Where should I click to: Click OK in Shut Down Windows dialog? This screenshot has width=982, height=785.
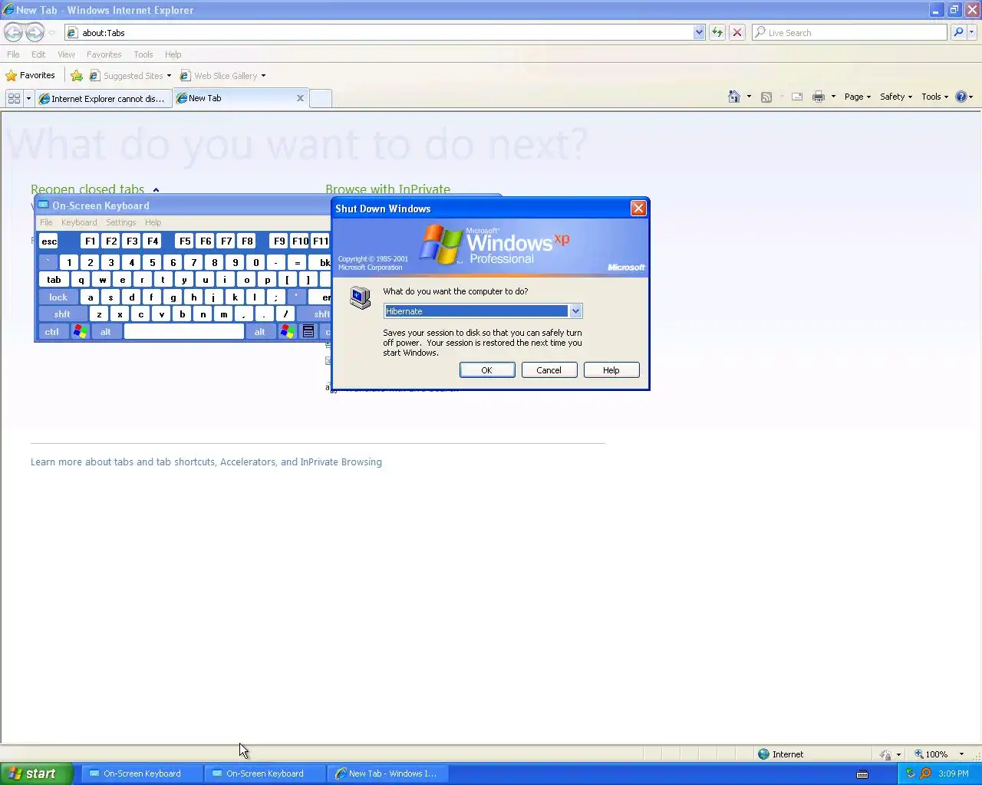tap(486, 370)
